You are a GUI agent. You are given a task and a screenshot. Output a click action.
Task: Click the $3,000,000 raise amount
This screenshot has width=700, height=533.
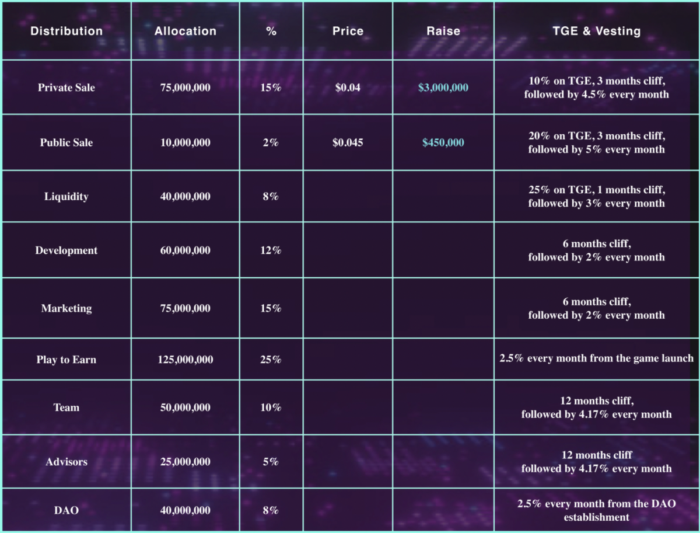(x=443, y=88)
